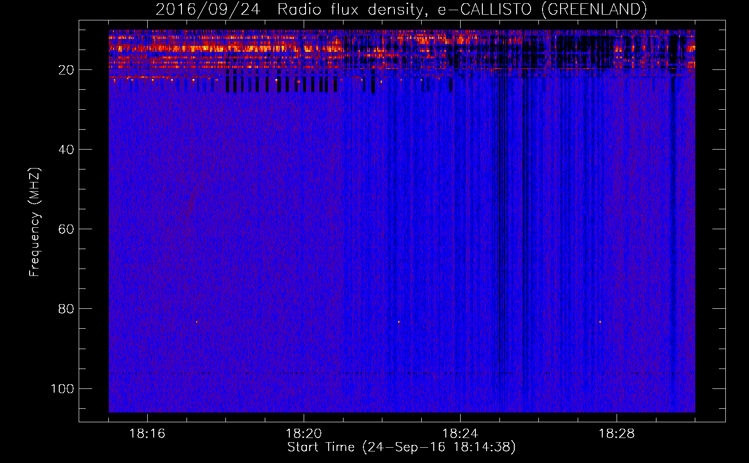The image size is (749, 463).
Task: Click the "Frequency (MHZ)" y-axis label
Action: 35,222
